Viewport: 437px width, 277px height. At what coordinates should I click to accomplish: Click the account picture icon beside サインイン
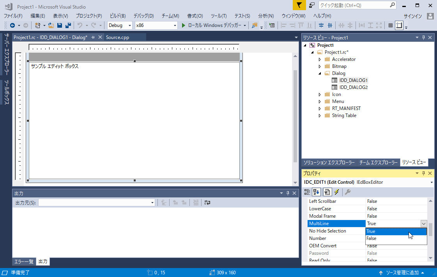[x=430, y=16]
